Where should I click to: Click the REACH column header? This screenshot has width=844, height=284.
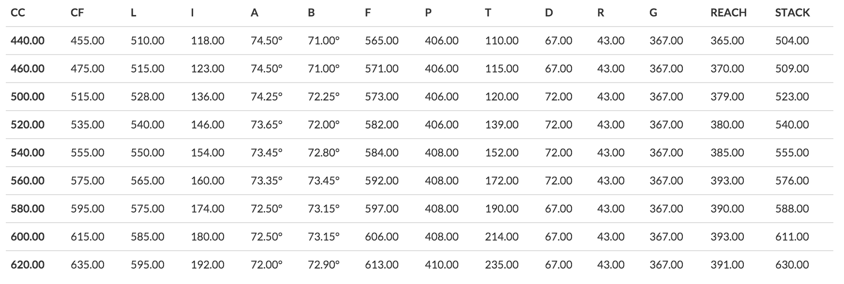pos(728,13)
